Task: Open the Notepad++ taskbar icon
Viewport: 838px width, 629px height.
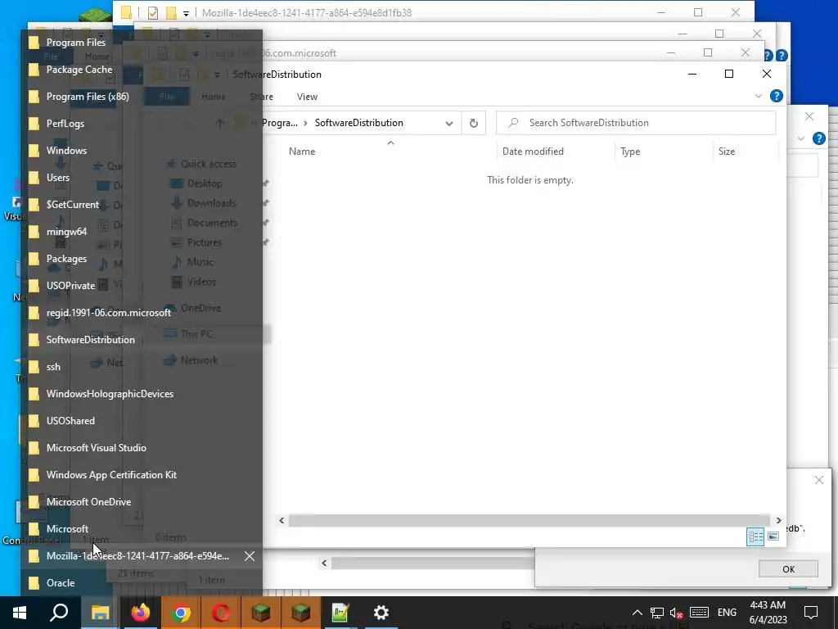Action: coord(340,613)
